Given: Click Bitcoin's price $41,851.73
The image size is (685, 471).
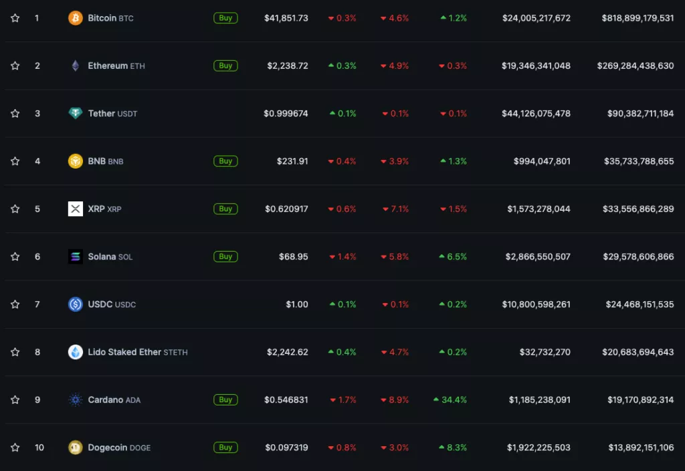Looking at the screenshot, I should 286,18.
